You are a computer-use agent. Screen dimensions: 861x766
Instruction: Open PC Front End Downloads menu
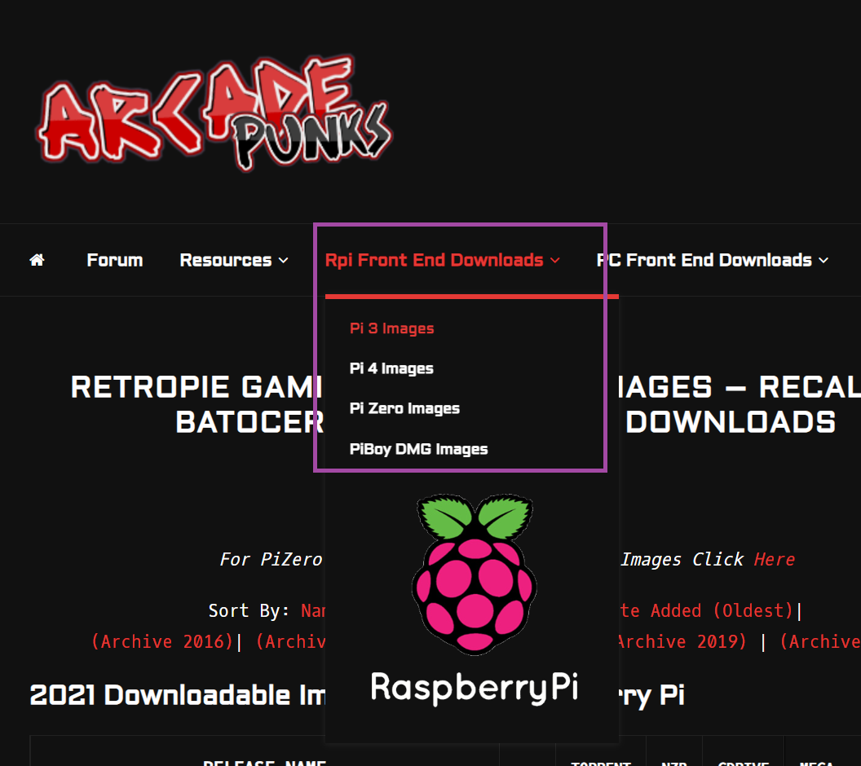tap(704, 260)
